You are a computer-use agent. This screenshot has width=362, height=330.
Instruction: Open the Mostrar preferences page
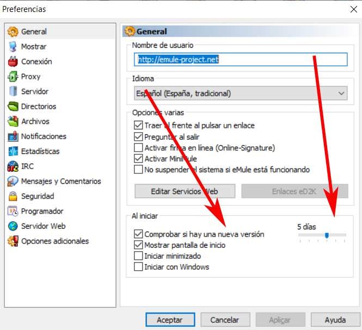pos(34,47)
